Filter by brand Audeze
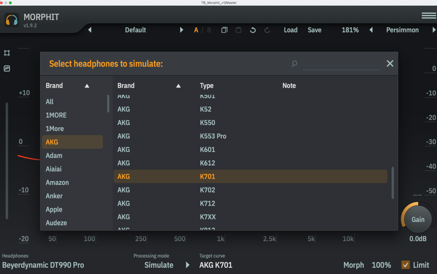Image resolution: width=437 pixels, height=274 pixels. click(72, 223)
